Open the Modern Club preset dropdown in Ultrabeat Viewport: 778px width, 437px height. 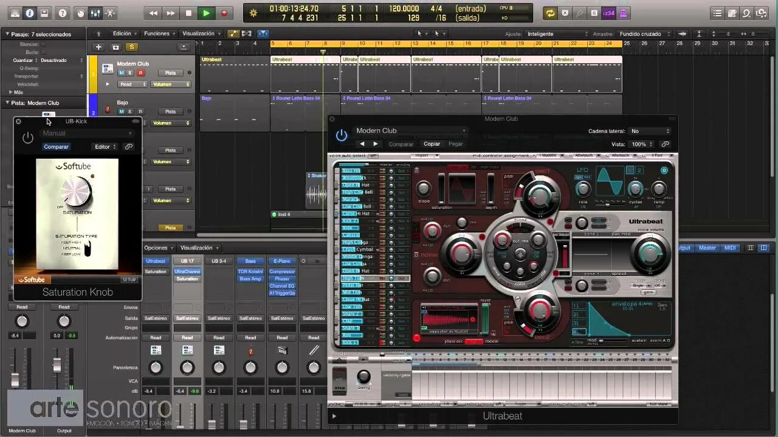click(x=410, y=130)
